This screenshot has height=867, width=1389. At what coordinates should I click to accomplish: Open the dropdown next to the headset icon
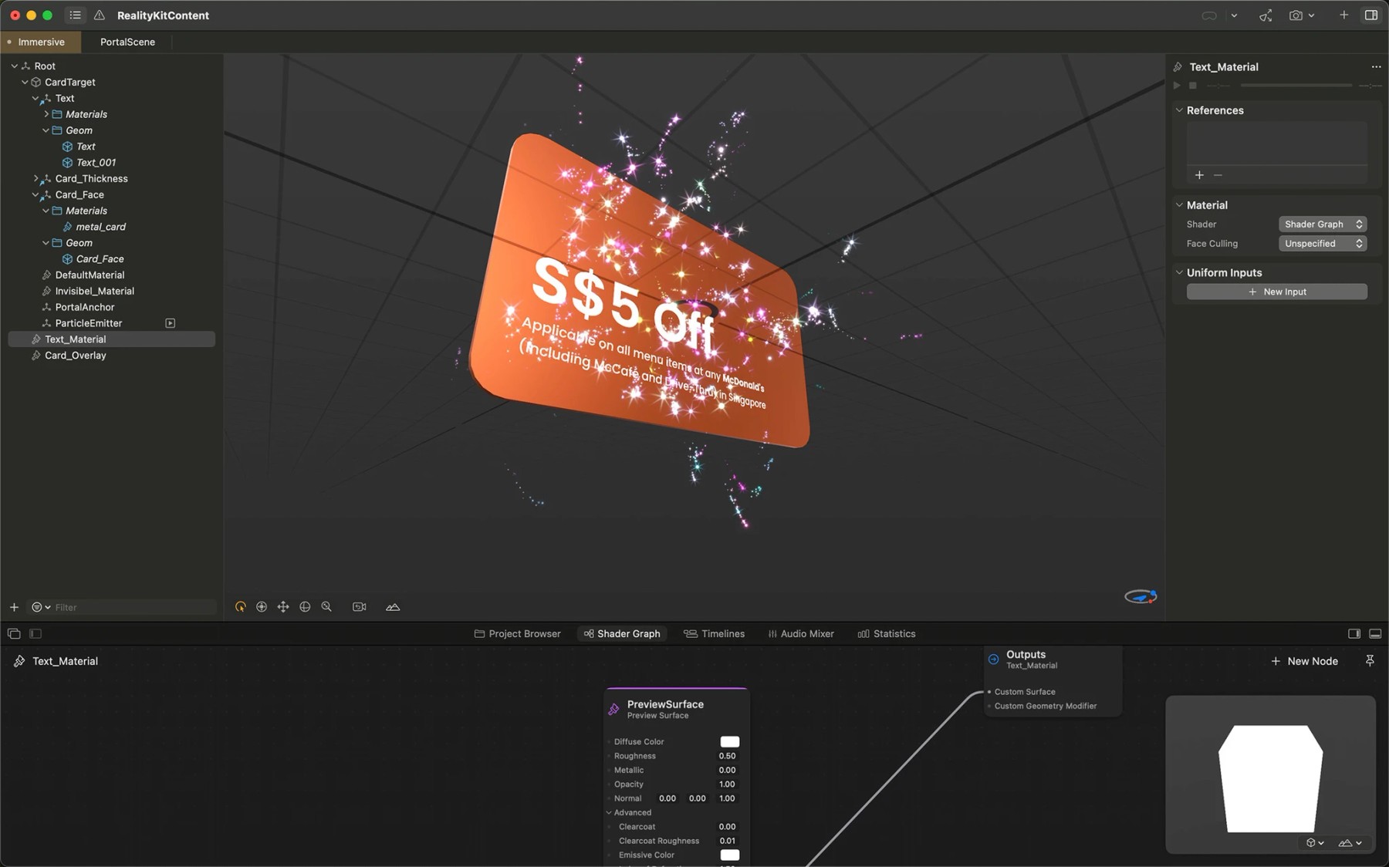point(1234,15)
